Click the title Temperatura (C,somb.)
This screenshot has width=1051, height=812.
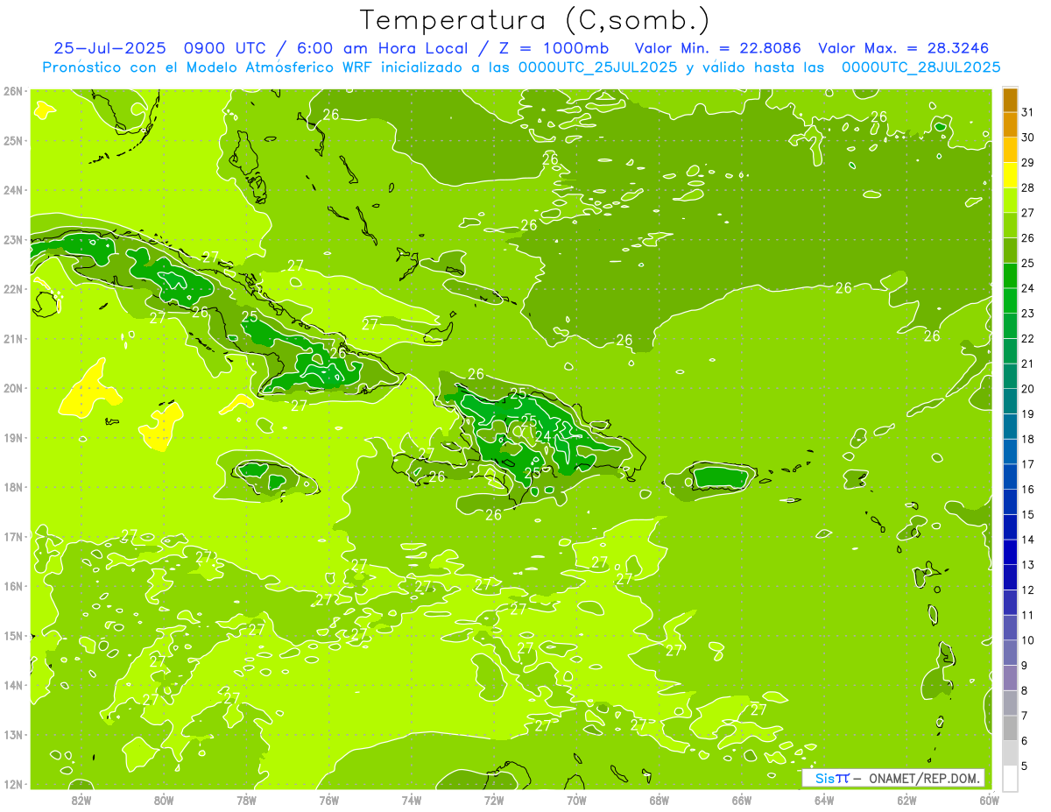[x=535, y=20]
